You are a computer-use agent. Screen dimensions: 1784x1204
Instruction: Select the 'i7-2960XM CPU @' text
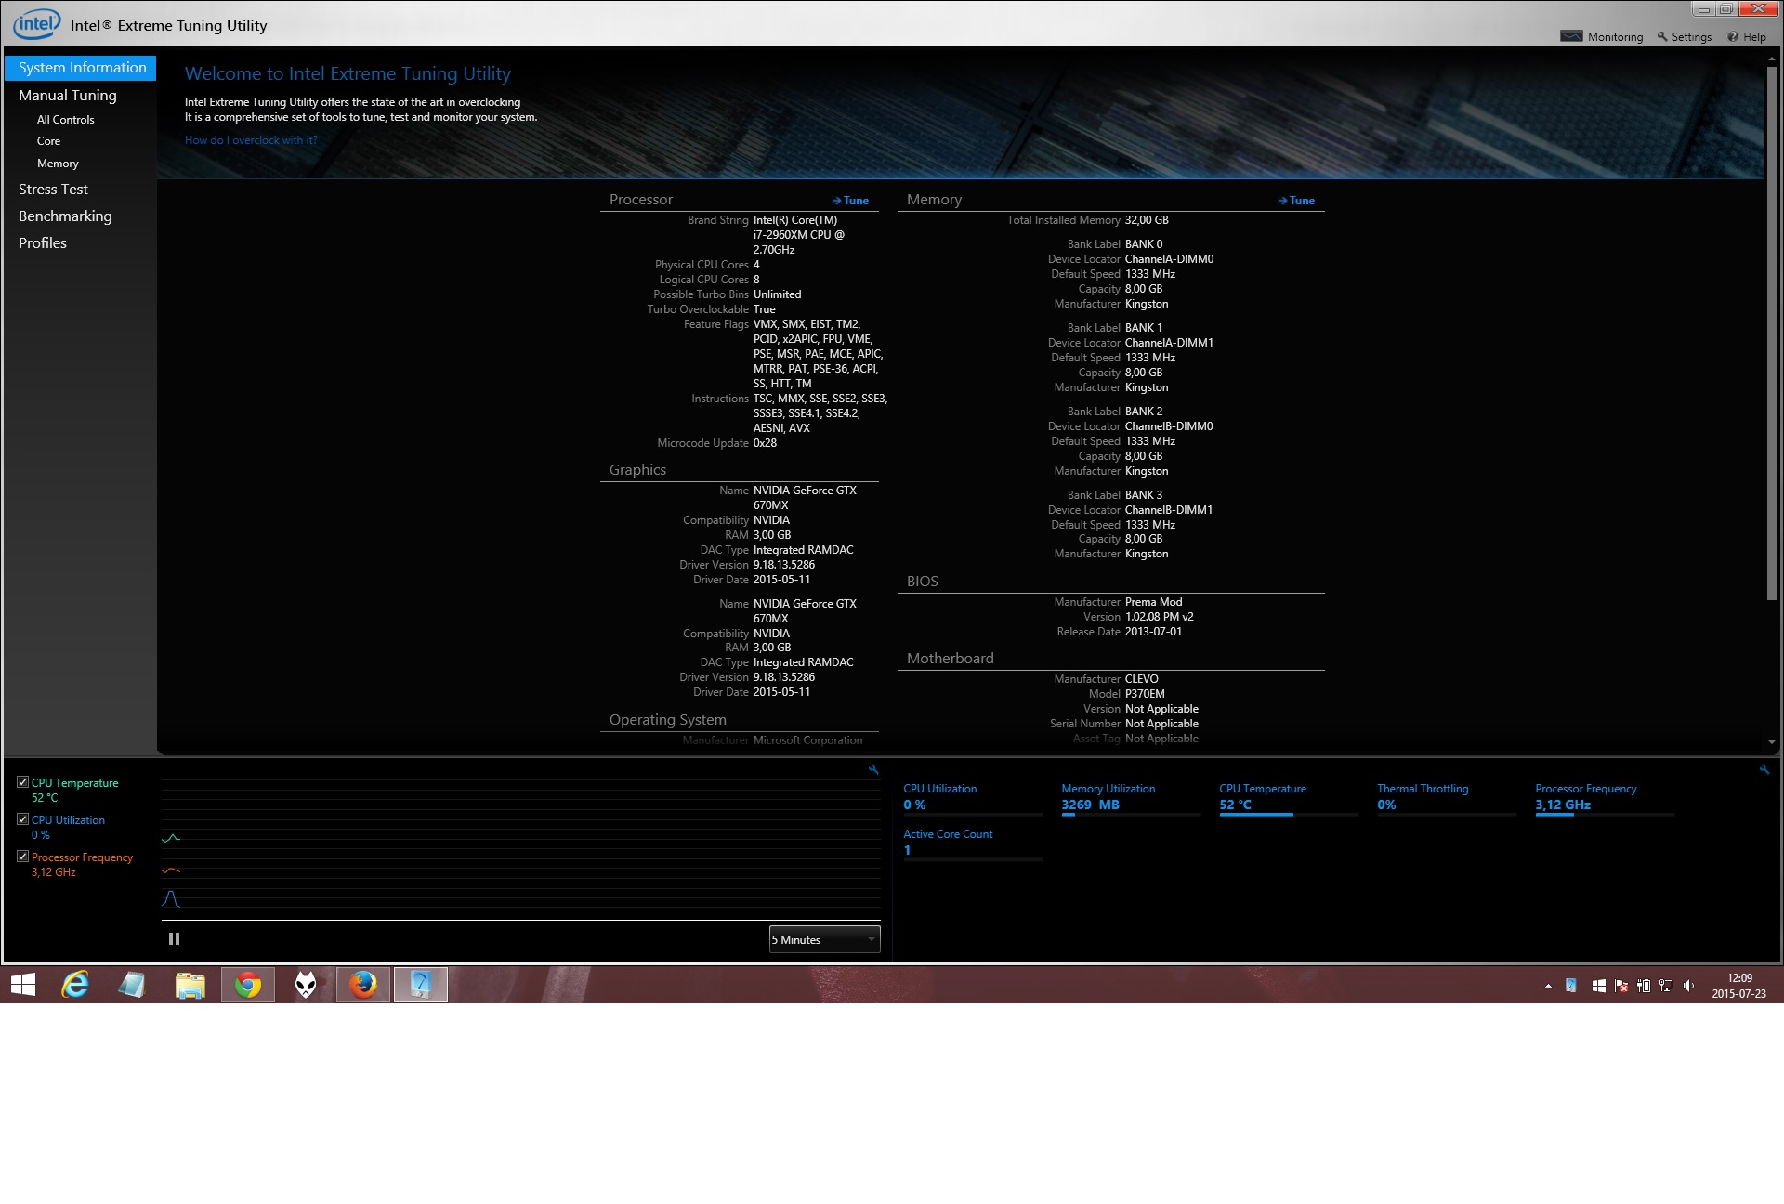click(x=799, y=235)
